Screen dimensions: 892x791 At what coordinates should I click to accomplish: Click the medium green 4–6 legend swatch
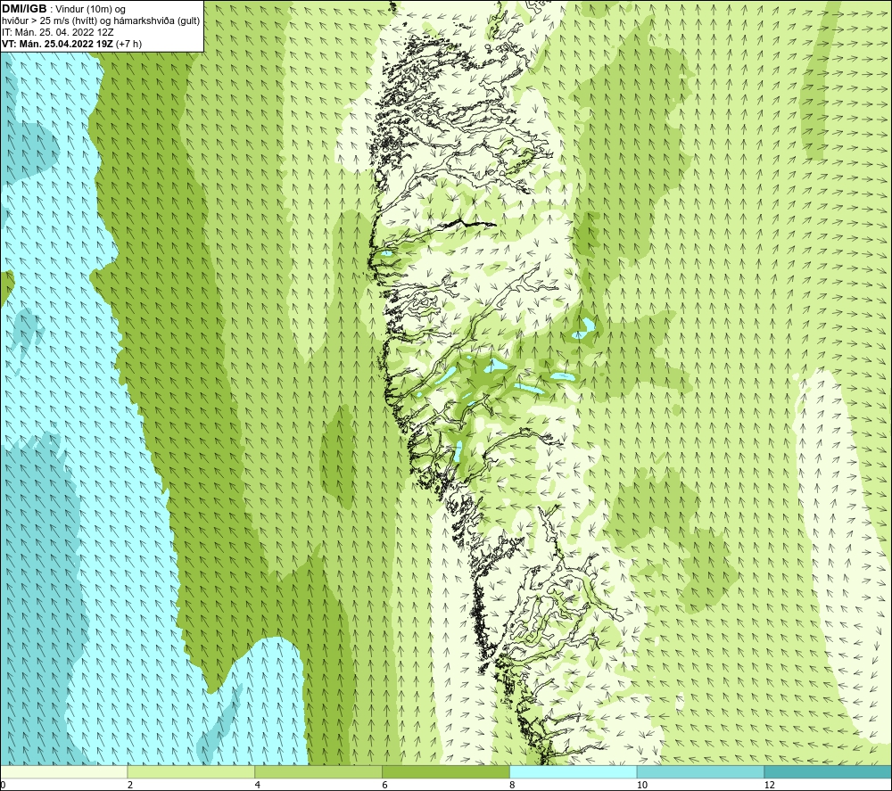318,771
